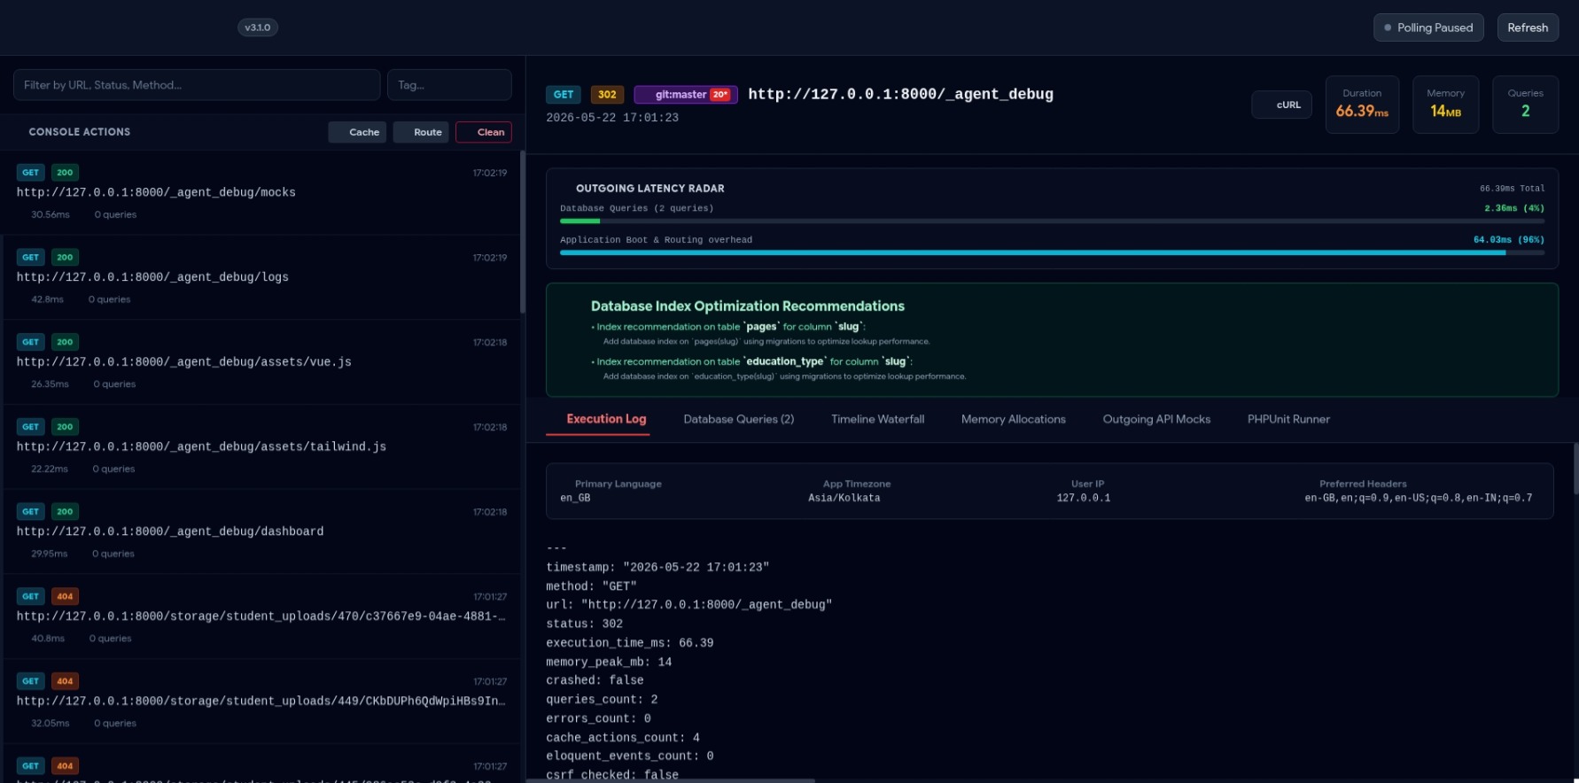The height and width of the screenshot is (783, 1579).
Task: Click the OUTGOING LATENCY RADAR heading
Action: [x=650, y=189]
